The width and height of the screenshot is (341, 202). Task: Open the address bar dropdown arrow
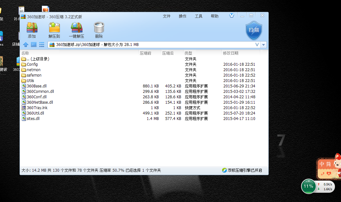[263, 45]
